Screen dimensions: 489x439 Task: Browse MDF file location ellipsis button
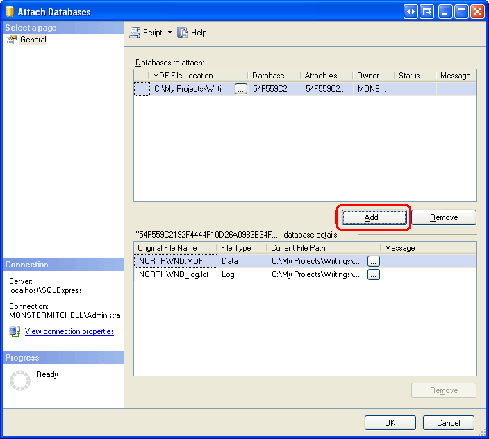[241, 89]
